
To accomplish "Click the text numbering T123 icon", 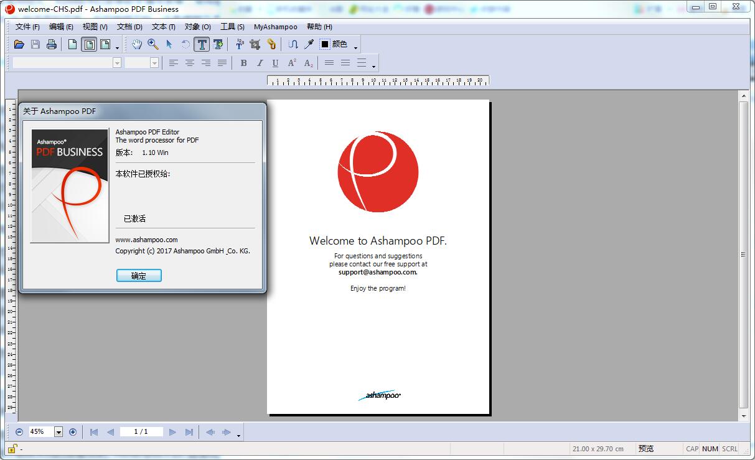I will (x=240, y=44).
